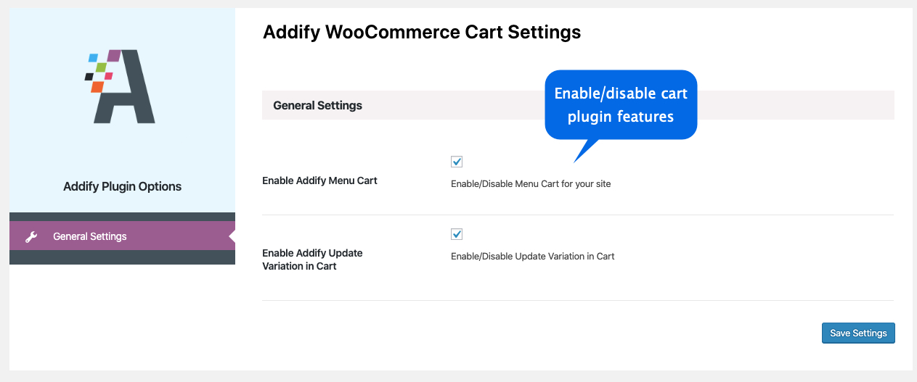The image size is (917, 382).
Task: Click the Addify Plugin Options sidebar title
Action: (123, 186)
